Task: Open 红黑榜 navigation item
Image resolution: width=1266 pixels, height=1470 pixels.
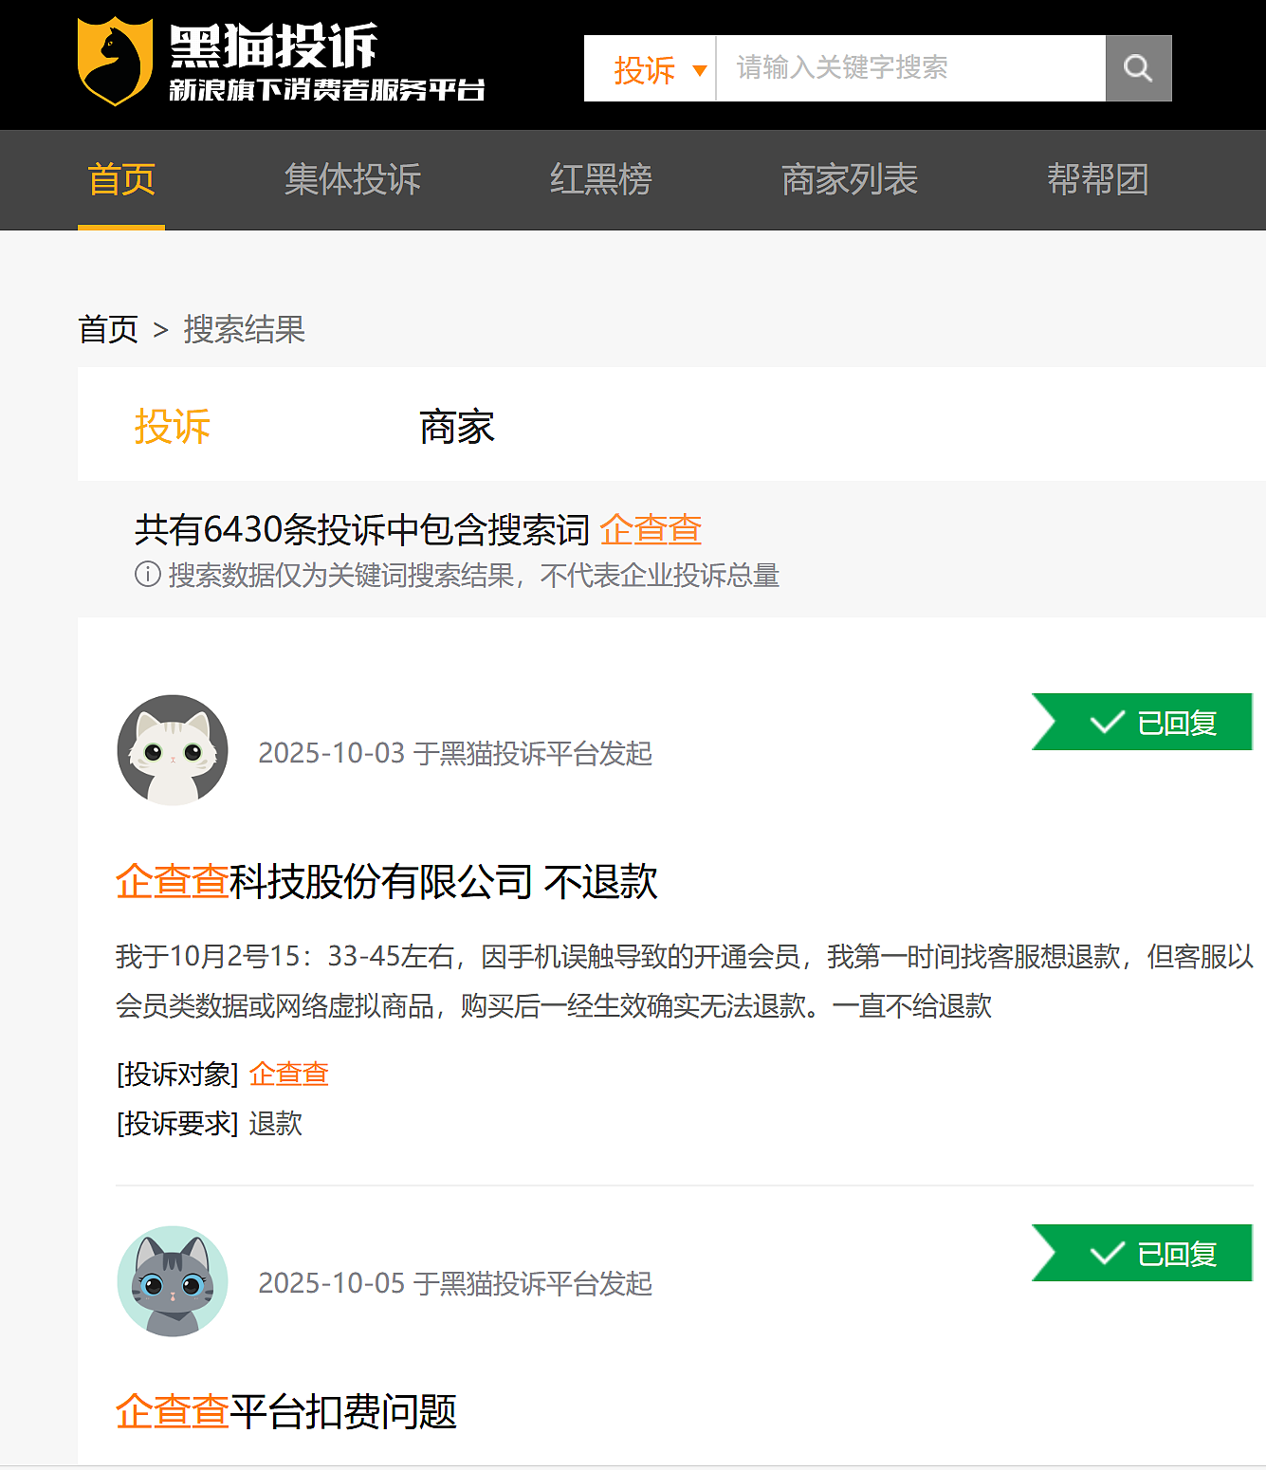Action: (601, 179)
